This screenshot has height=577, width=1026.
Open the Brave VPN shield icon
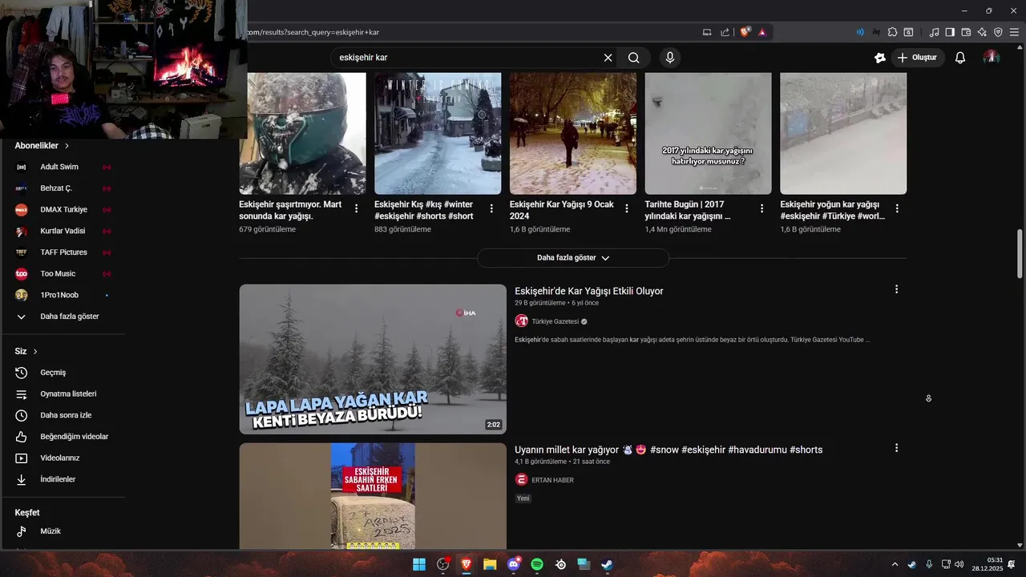998,32
